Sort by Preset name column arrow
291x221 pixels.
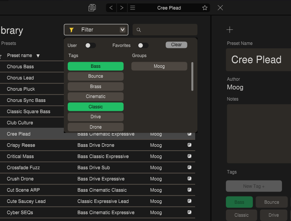(38, 56)
